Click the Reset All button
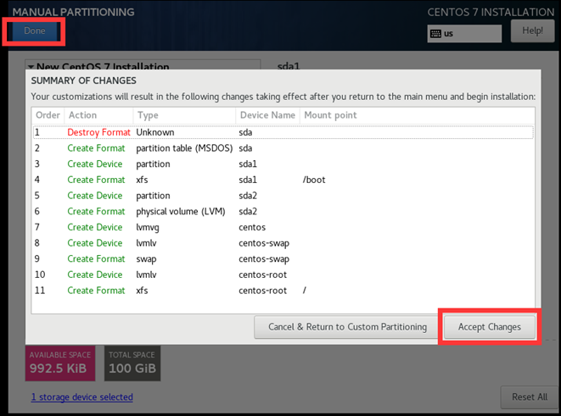 530,397
